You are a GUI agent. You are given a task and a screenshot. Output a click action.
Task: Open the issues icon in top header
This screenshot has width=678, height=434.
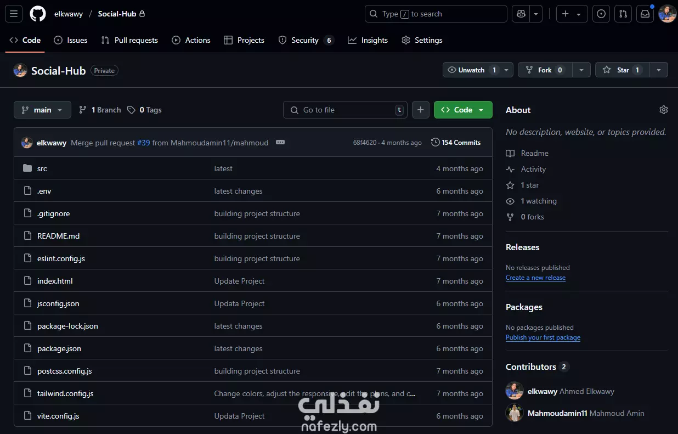[601, 14]
